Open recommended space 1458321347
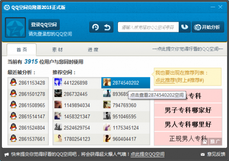This screenshot has width=229, height=161. [x=77, y=116]
